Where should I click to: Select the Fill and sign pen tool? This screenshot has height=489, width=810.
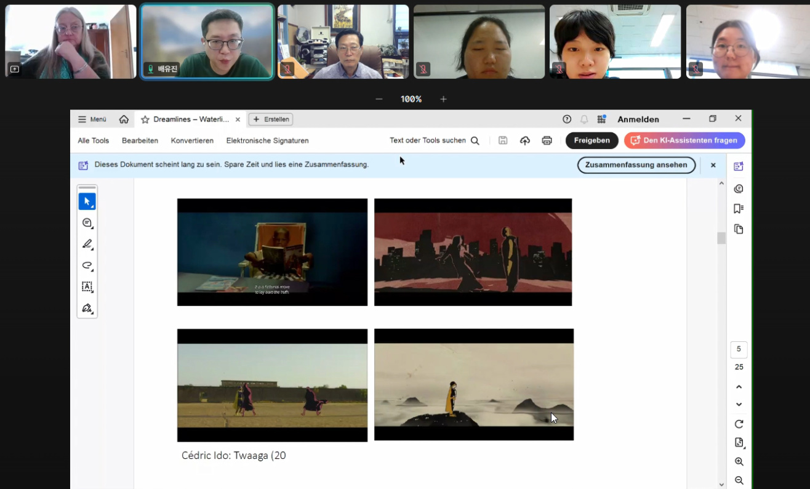click(x=87, y=308)
